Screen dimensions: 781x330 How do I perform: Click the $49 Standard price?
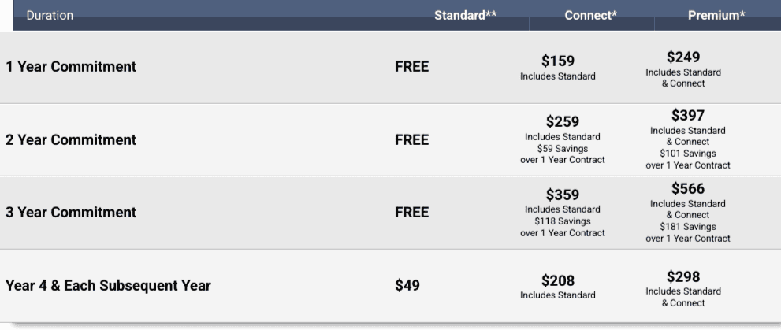(407, 286)
